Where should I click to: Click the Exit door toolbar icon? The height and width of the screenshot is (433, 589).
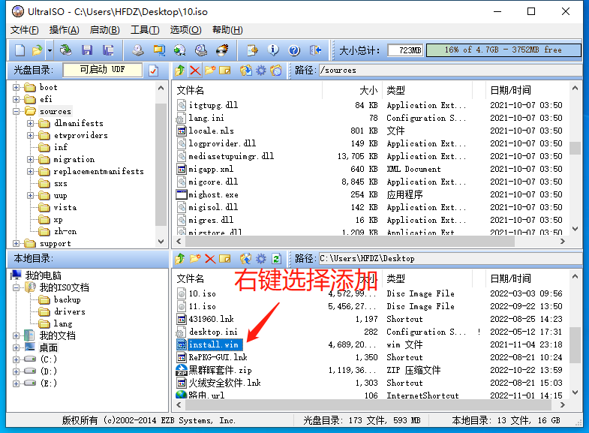pyautogui.click(x=316, y=50)
